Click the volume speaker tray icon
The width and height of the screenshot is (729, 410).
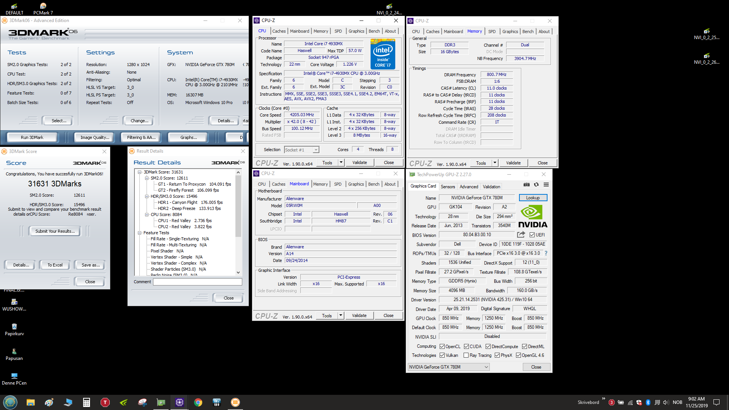(x=666, y=402)
